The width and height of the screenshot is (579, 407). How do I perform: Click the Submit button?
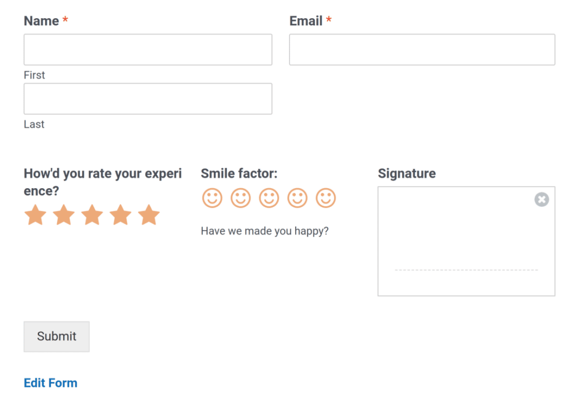(x=56, y=336)
